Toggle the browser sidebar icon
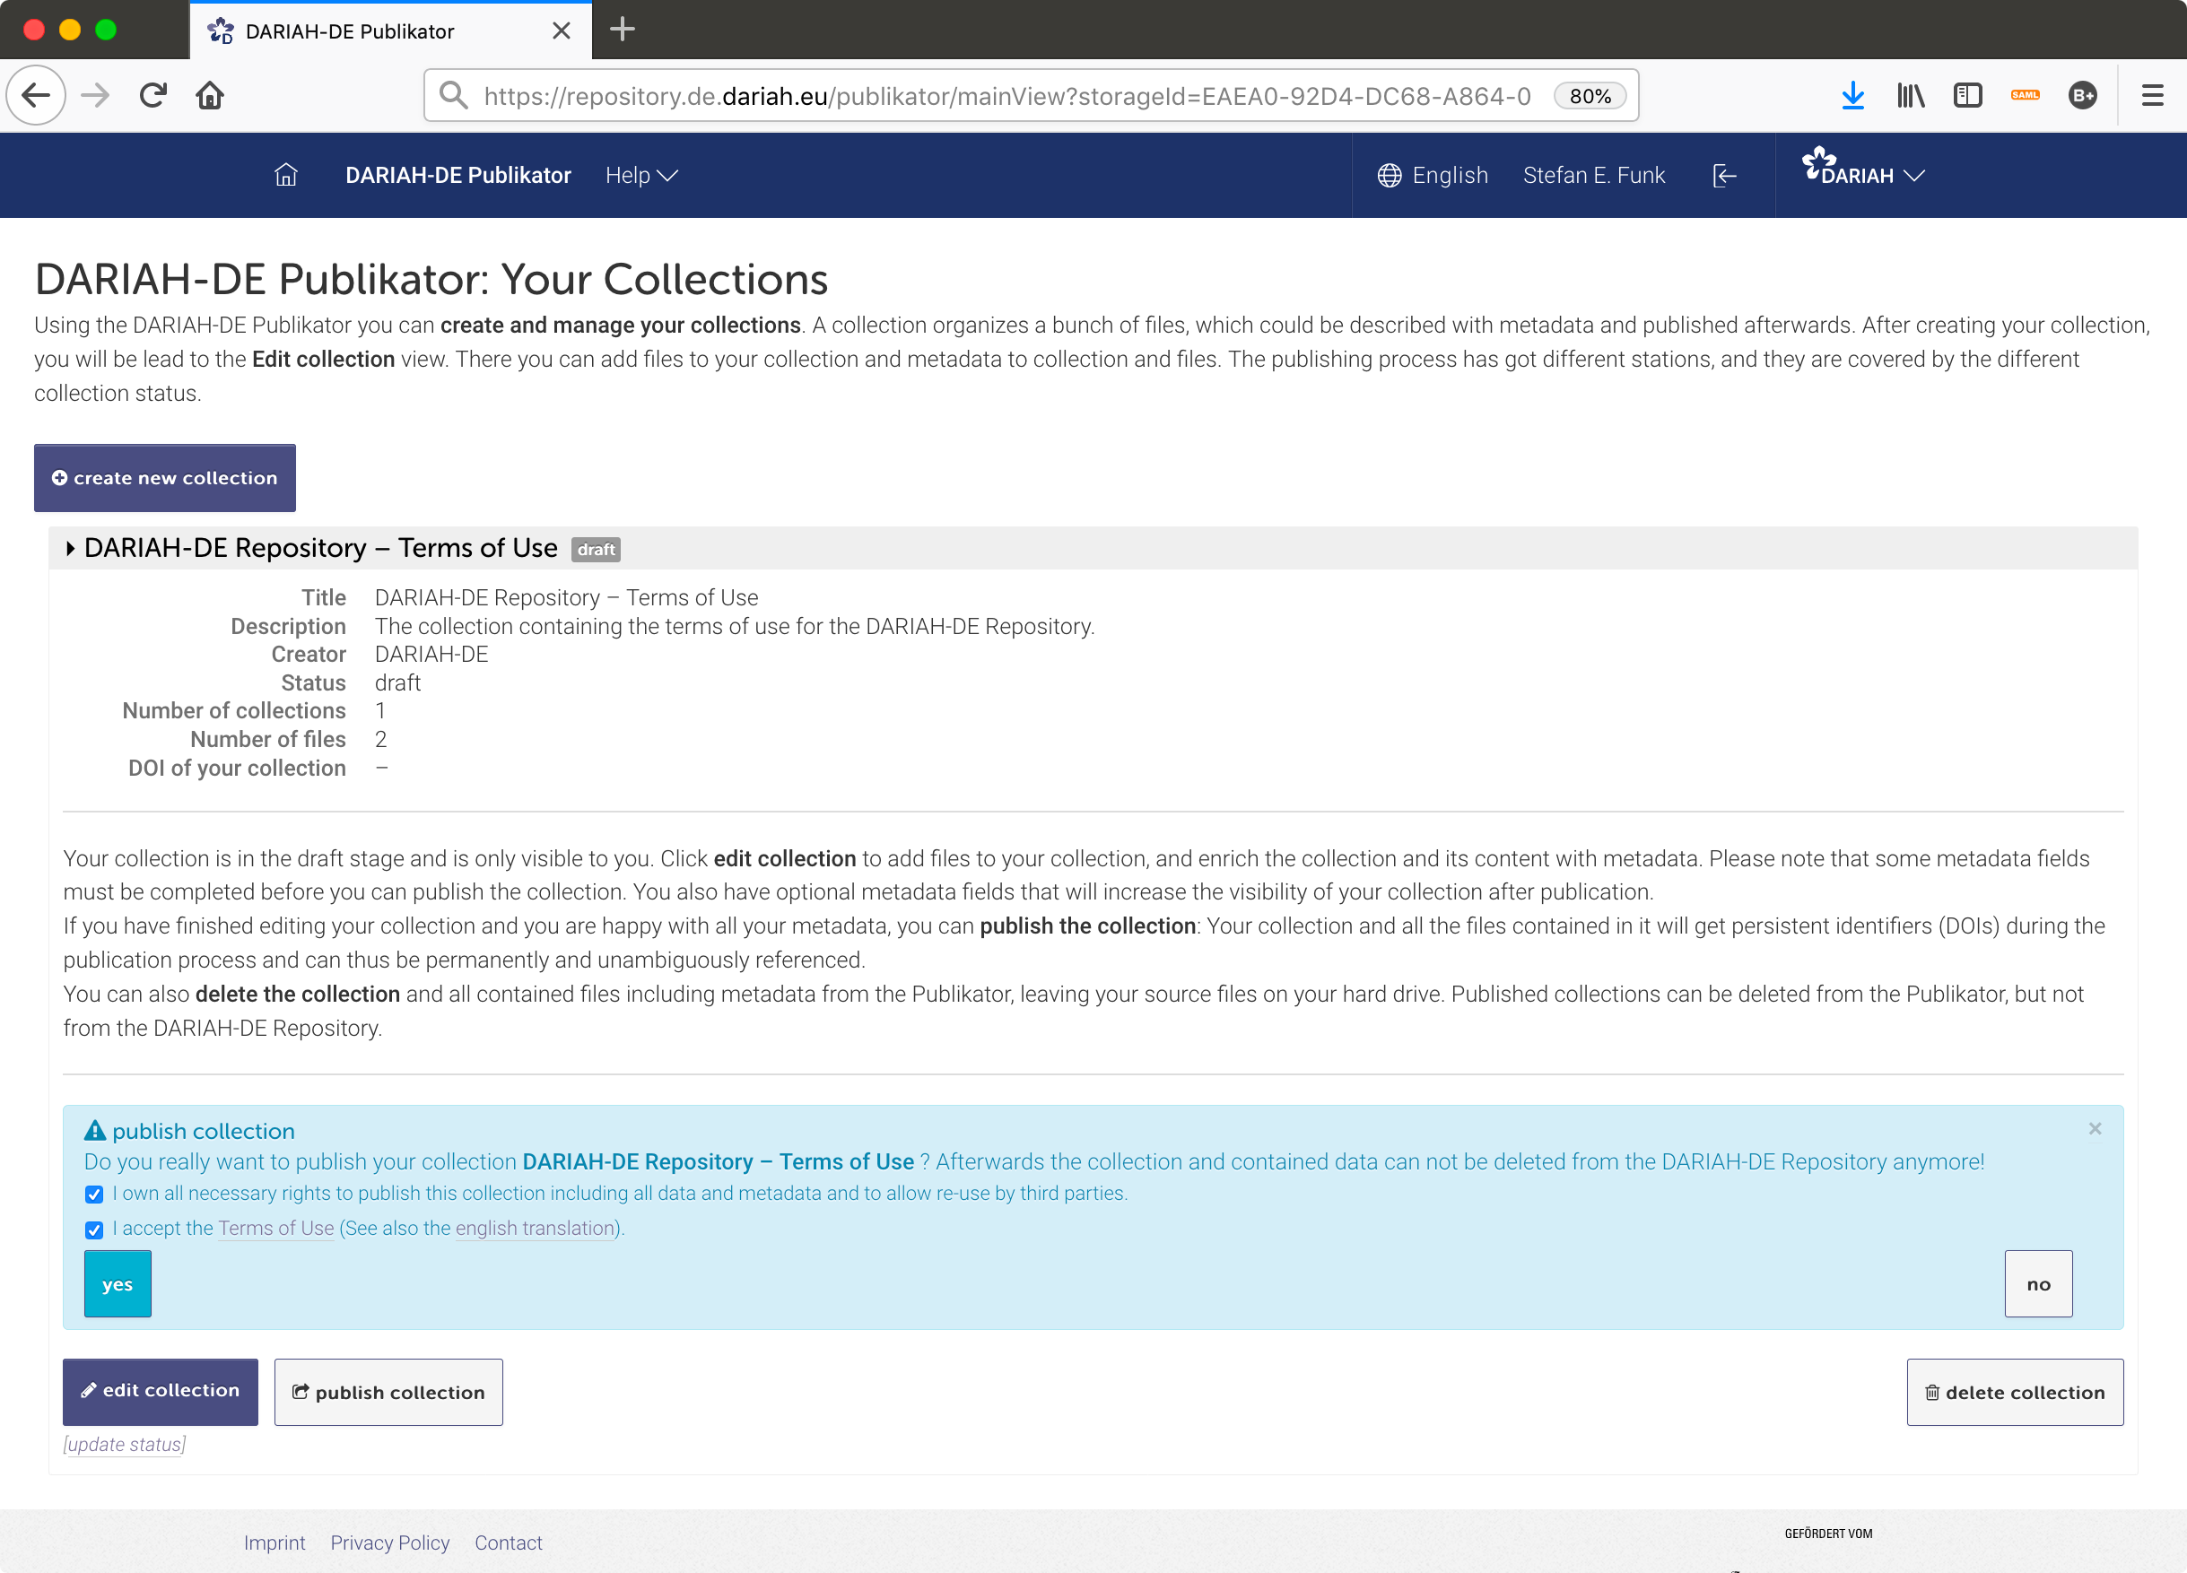The width and height of the screenshot is (2187, 1573). (1967, 95)
